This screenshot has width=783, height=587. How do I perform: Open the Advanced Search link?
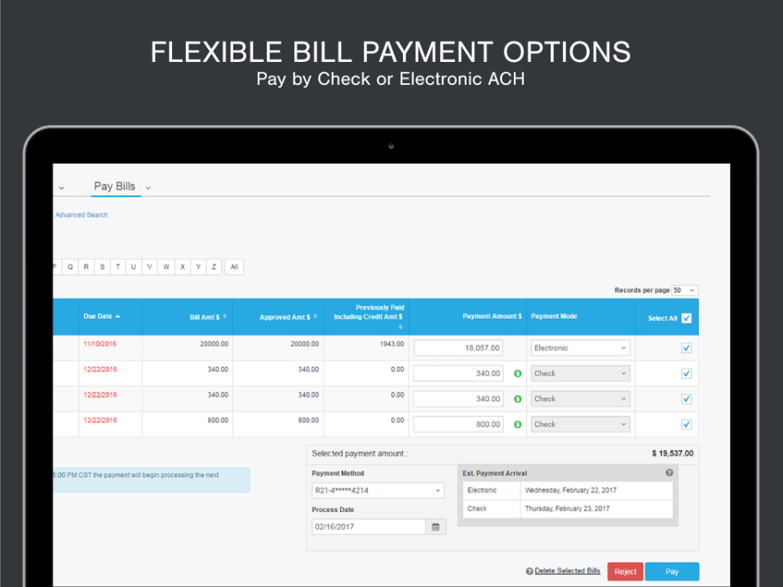coord(81,214)
